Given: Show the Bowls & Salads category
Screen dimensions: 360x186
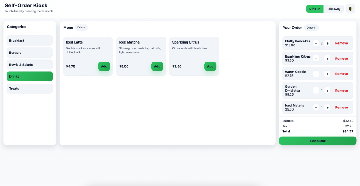Looking at the screenshot, I should tap(30, 65).
